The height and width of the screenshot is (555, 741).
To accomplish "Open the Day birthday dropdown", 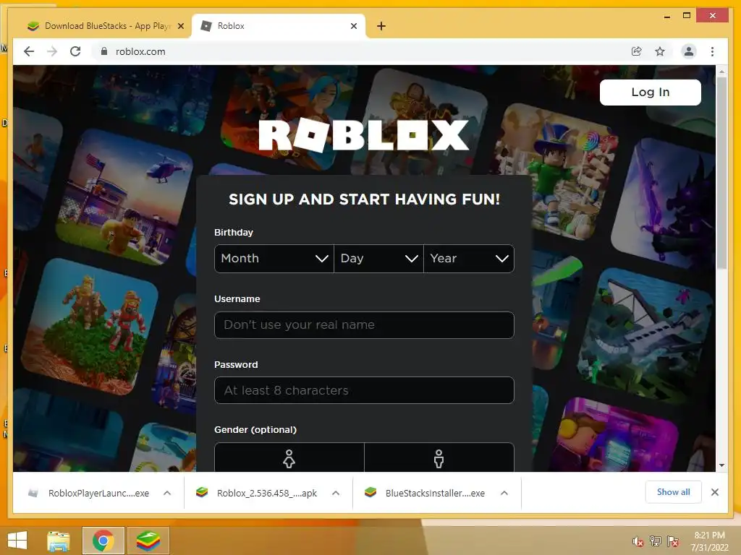I will click(378, 258).
